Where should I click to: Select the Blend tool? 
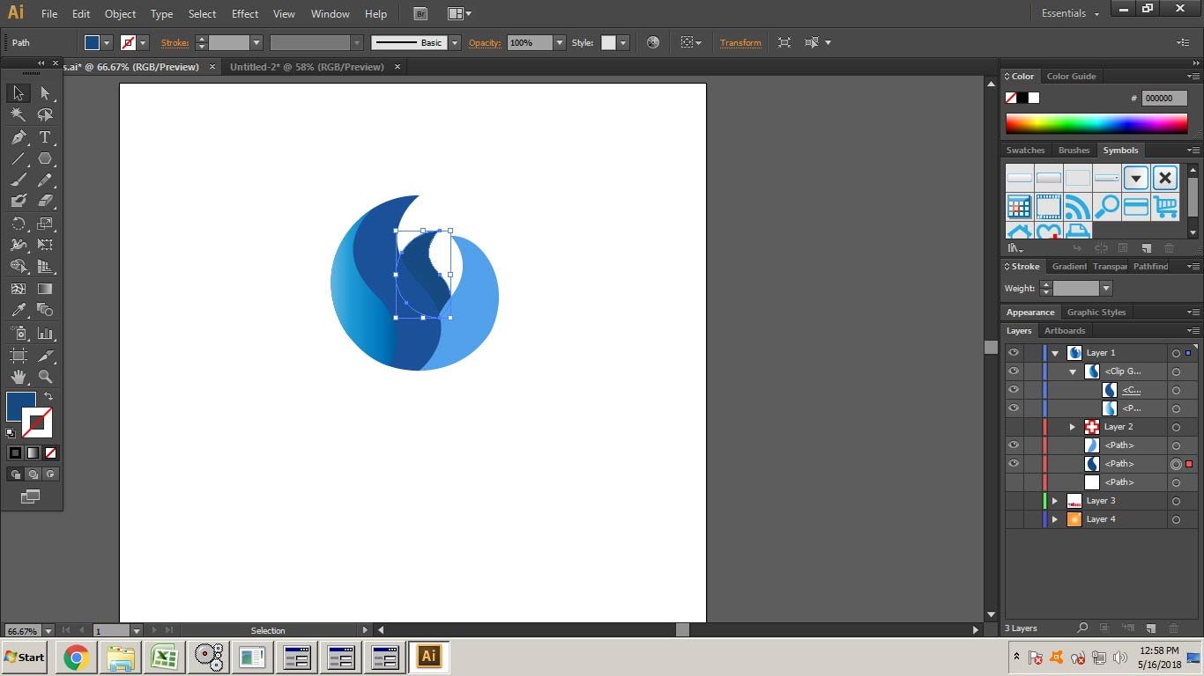click(x=45, y=310)
